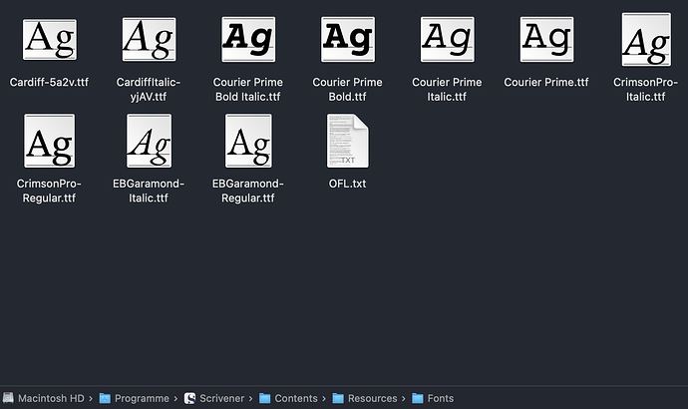Select the Courier Prime.ttf font icon

tap(546, 40)
